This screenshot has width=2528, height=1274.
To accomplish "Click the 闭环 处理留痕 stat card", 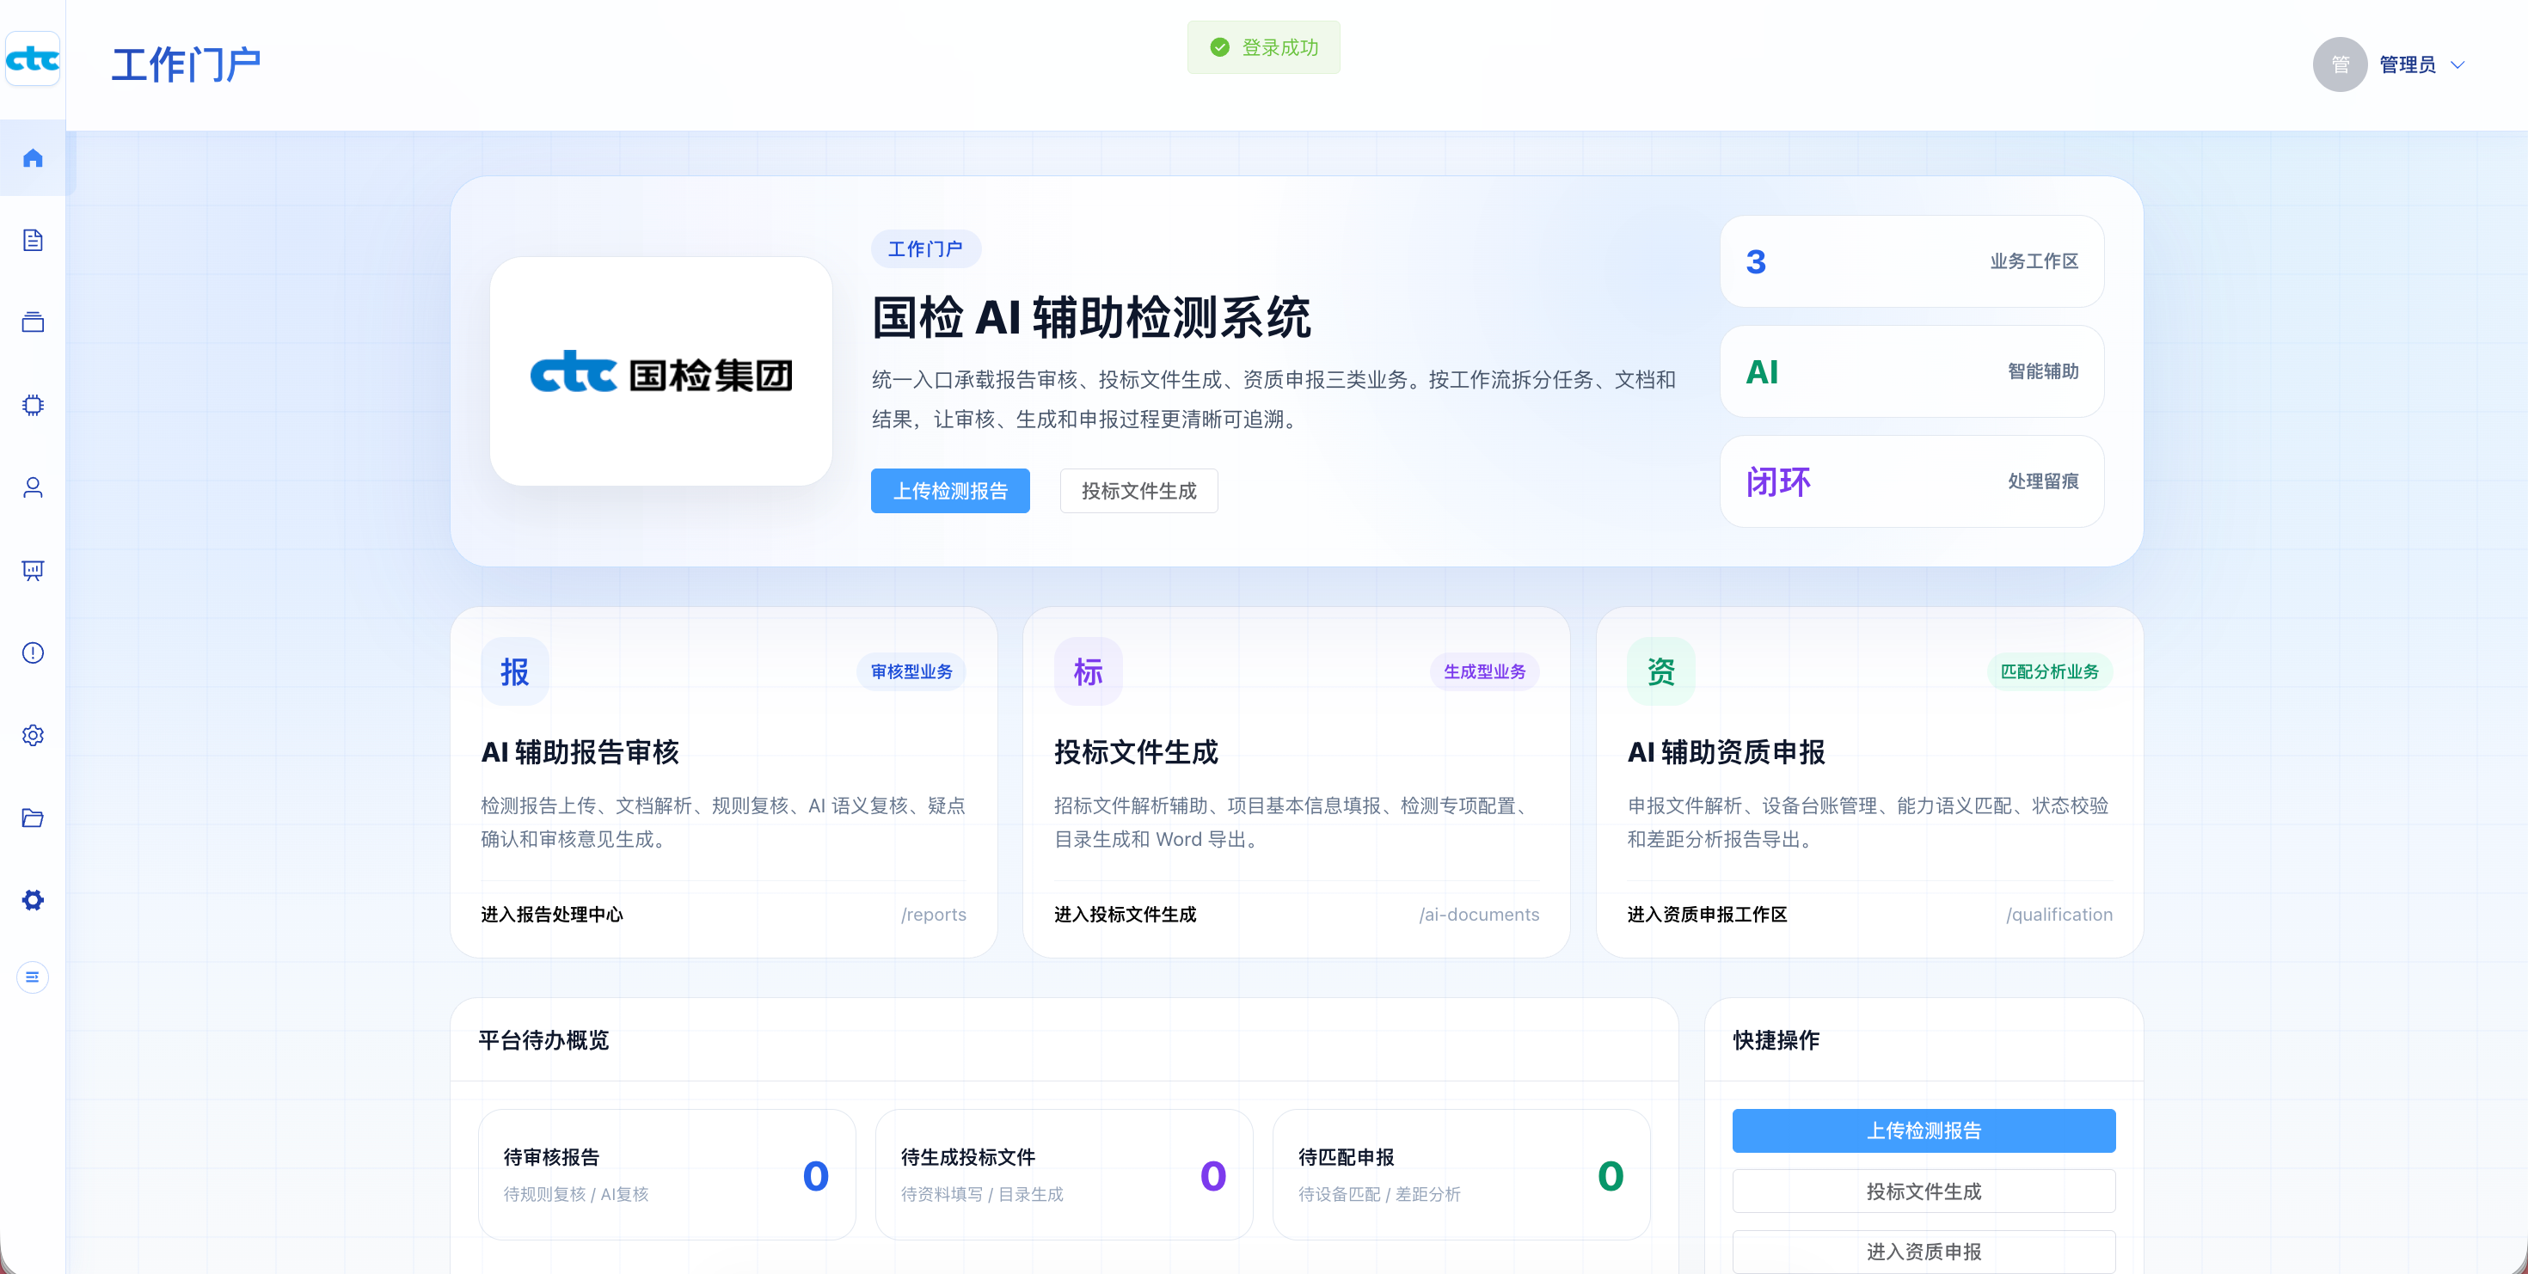I will coord(1911,481).
